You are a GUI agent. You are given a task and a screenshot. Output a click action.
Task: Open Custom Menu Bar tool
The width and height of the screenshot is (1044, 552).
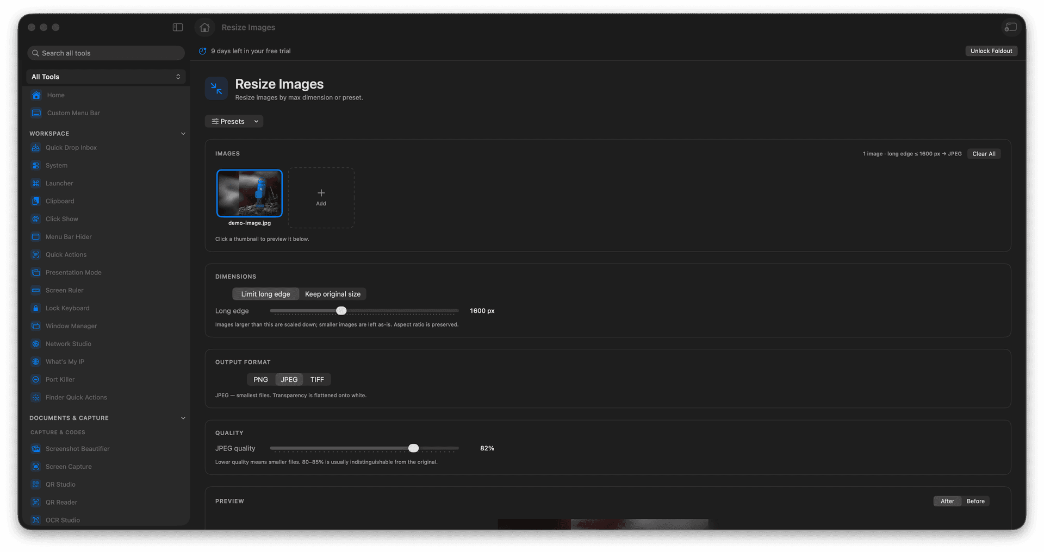[106, 113]
